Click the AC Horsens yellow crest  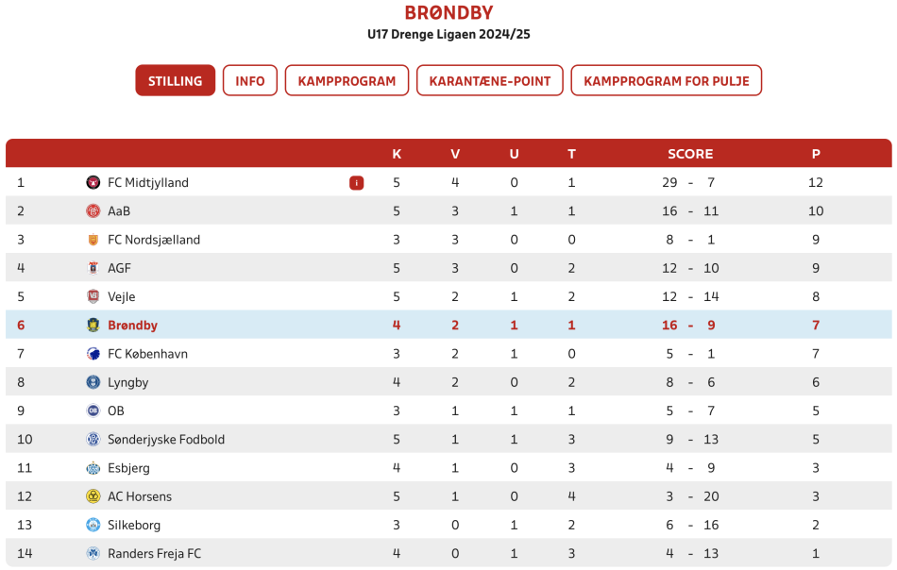click(x=93, y=496)
